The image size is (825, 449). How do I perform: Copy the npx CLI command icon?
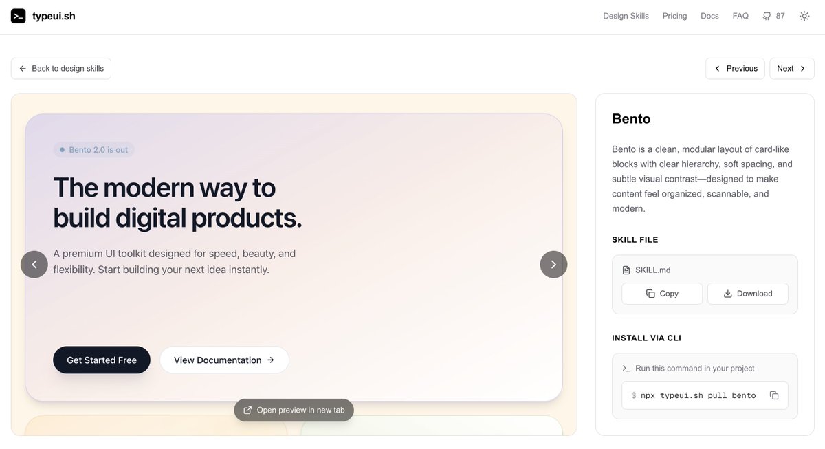coord(774,395)
